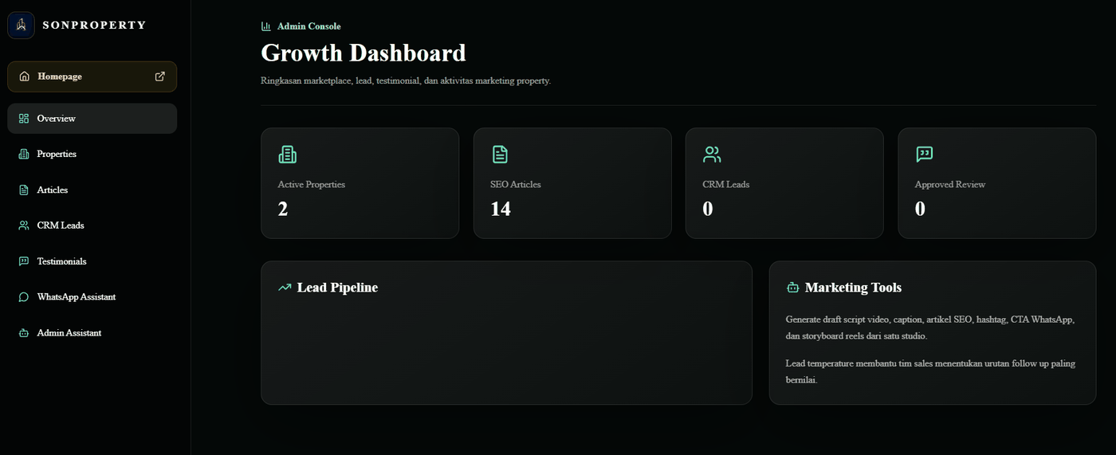The image size is (1116, 455).
Task: Click the Approved Review value 0
Action: point(920,209)
